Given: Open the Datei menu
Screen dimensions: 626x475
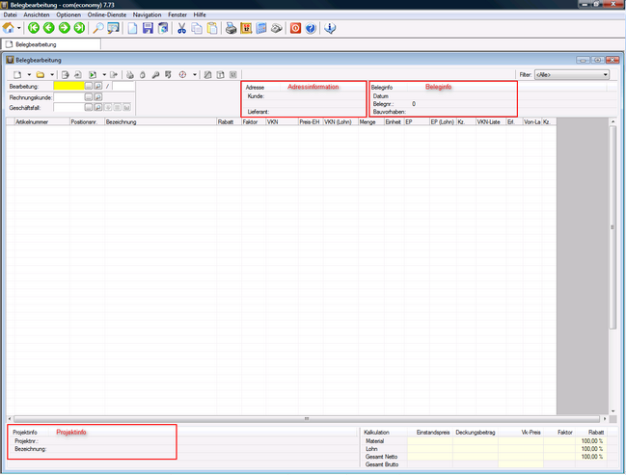Looking at the screenshot, I should [10, 14].
